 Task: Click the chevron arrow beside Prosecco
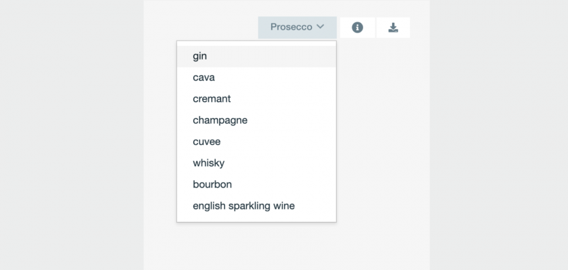[321, 27]
